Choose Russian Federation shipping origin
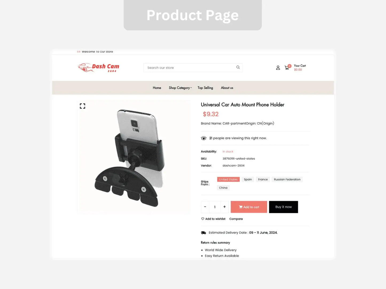Viewport: 386px width, 289px height. click(287, 179)
